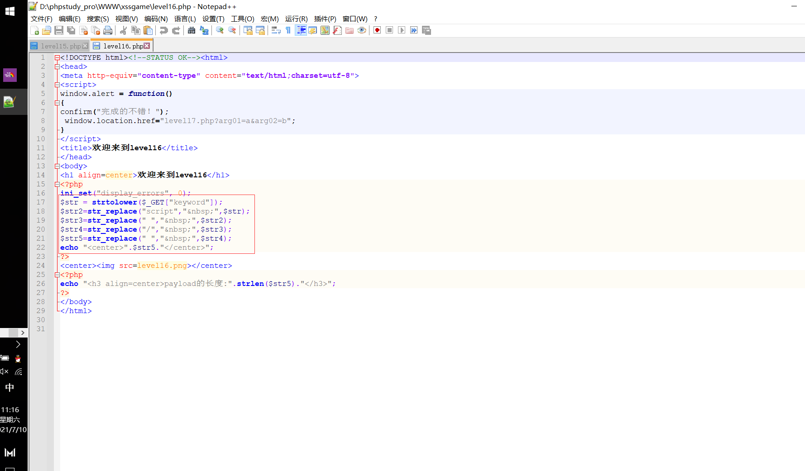
Task: Toggle word wrap toolbar icon
Action: coord(276,30)
